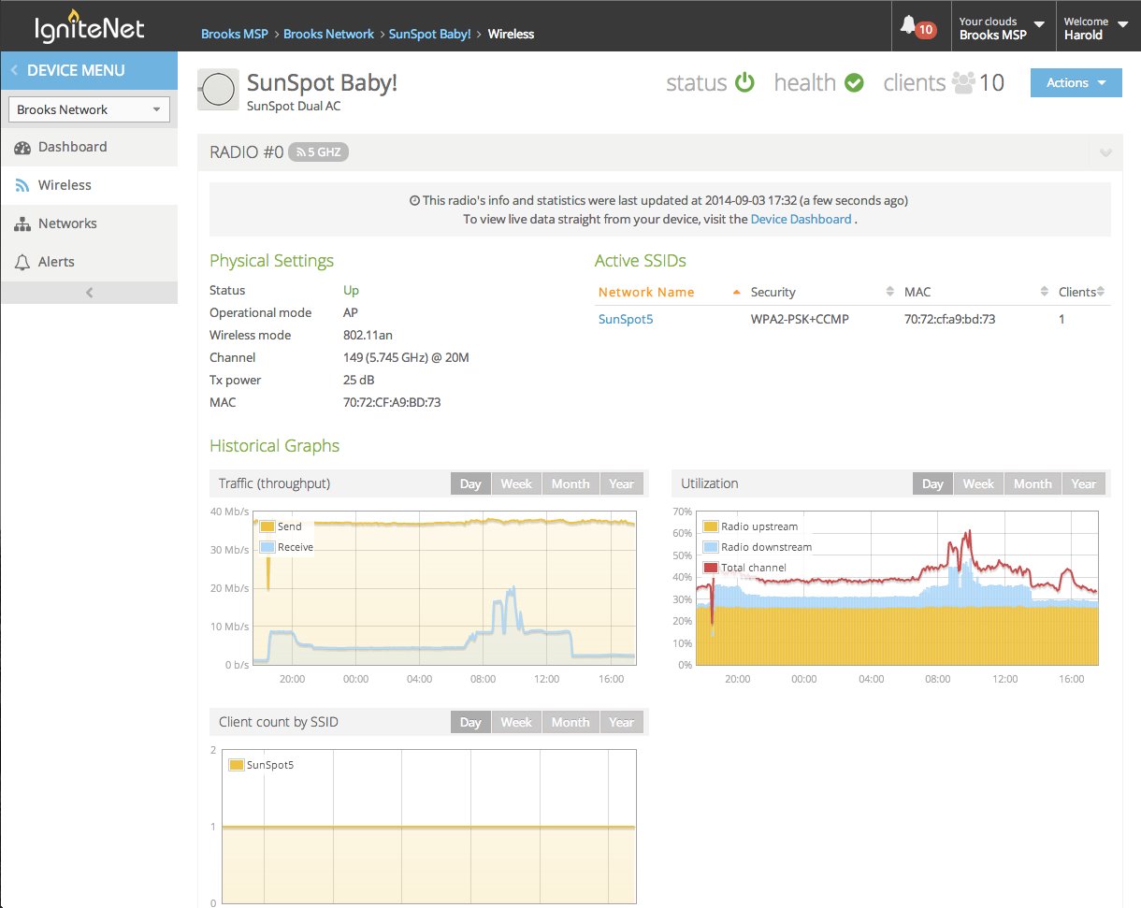Image resolution: width=1141 pixels, height=908 pixels.
Task: Open the Actions dropdown button
Action: (1076, 82)
